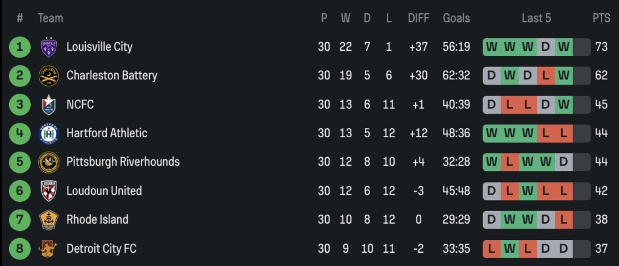Click the green rank 1 position badge
619x266 pixels.
click(x=20, y=47)
